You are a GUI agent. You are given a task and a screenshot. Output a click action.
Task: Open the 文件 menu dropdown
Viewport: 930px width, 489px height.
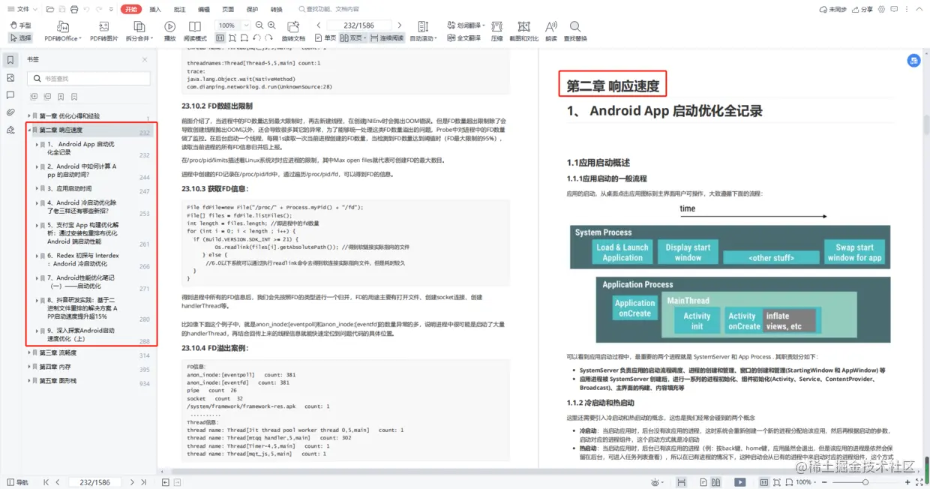pos(22,9)
